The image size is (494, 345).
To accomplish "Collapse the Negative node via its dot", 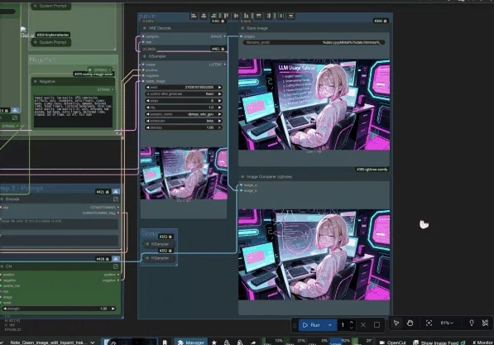I will click(x=36, y=81).
